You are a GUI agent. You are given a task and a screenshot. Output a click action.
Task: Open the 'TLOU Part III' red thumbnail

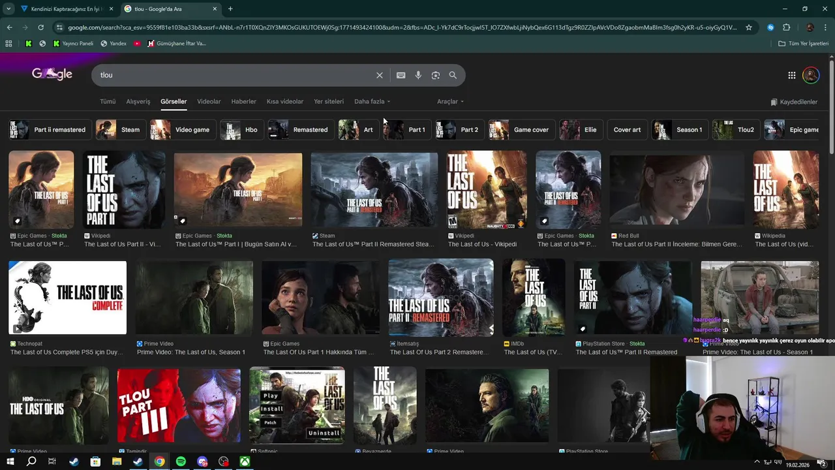click(x=179, y=405)
